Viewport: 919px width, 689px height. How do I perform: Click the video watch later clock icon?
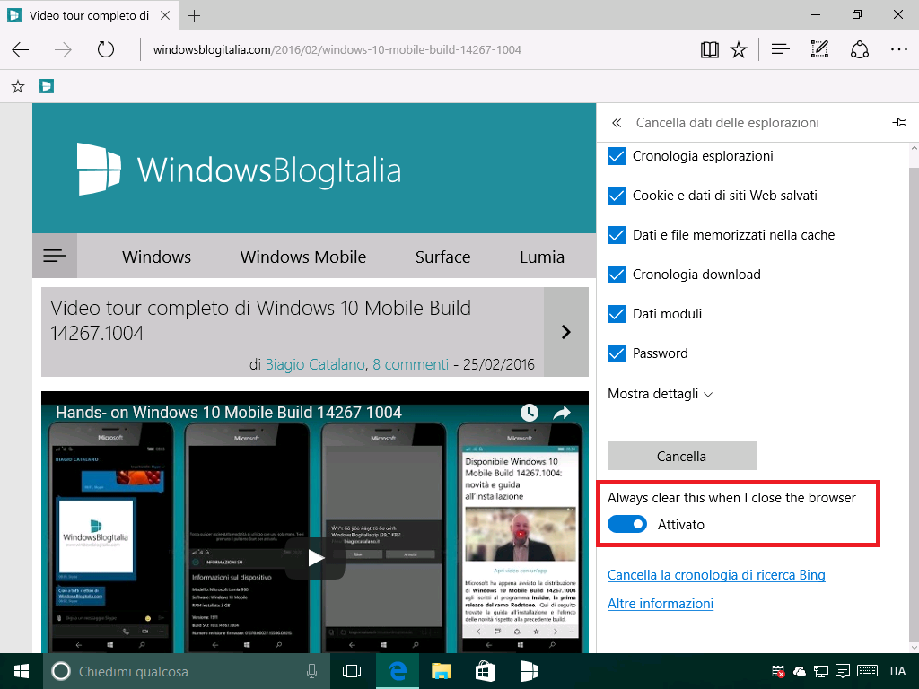point(530,413)
